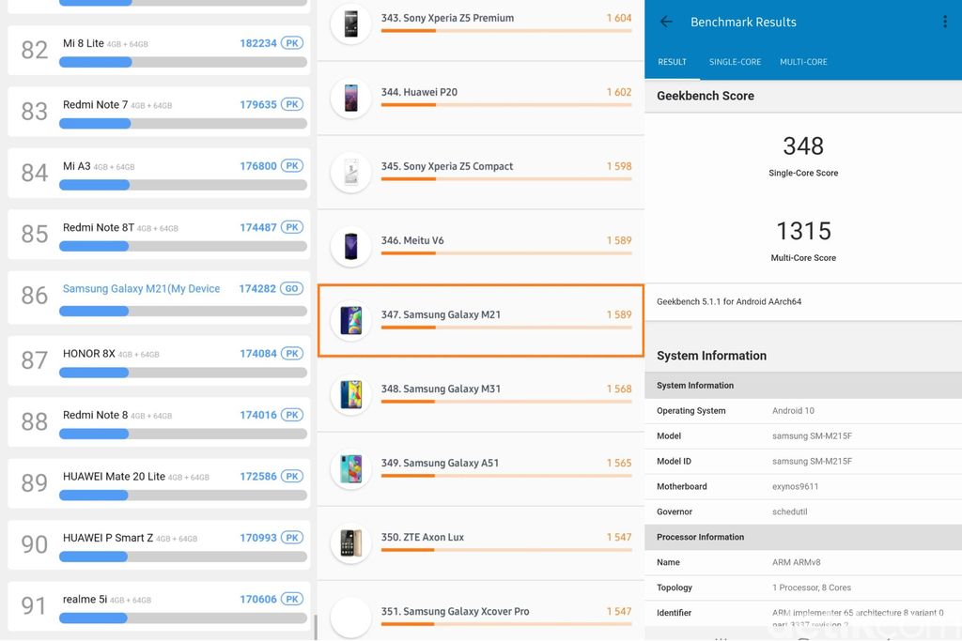This screenshot has height=641, width=962.
Task: Tap the Samsung Galaxy M31 phone image
Action: (x=351, y=395)
